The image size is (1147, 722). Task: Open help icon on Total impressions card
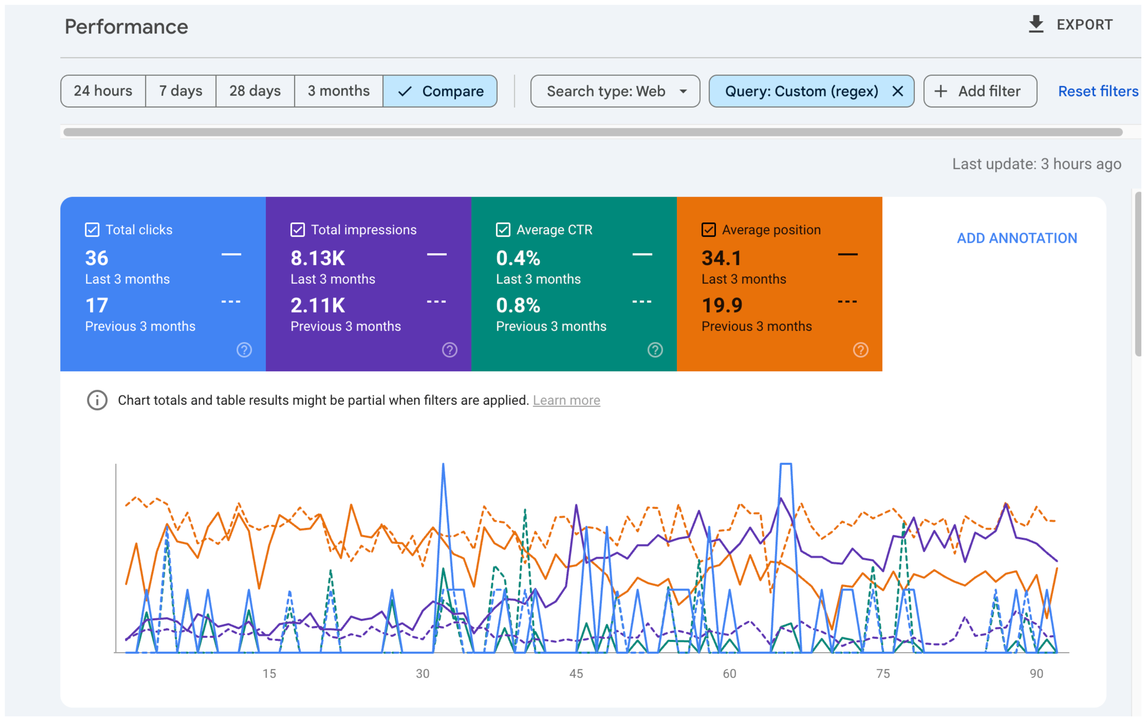(449, 350)
